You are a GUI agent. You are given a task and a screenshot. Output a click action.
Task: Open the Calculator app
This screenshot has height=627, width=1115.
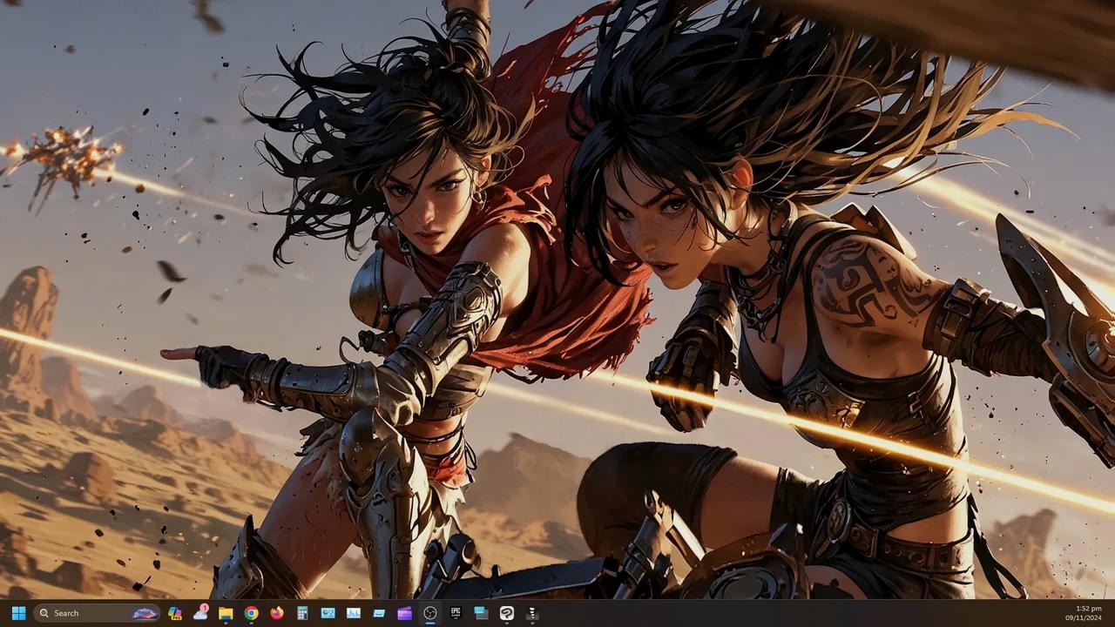click(302, 613)
